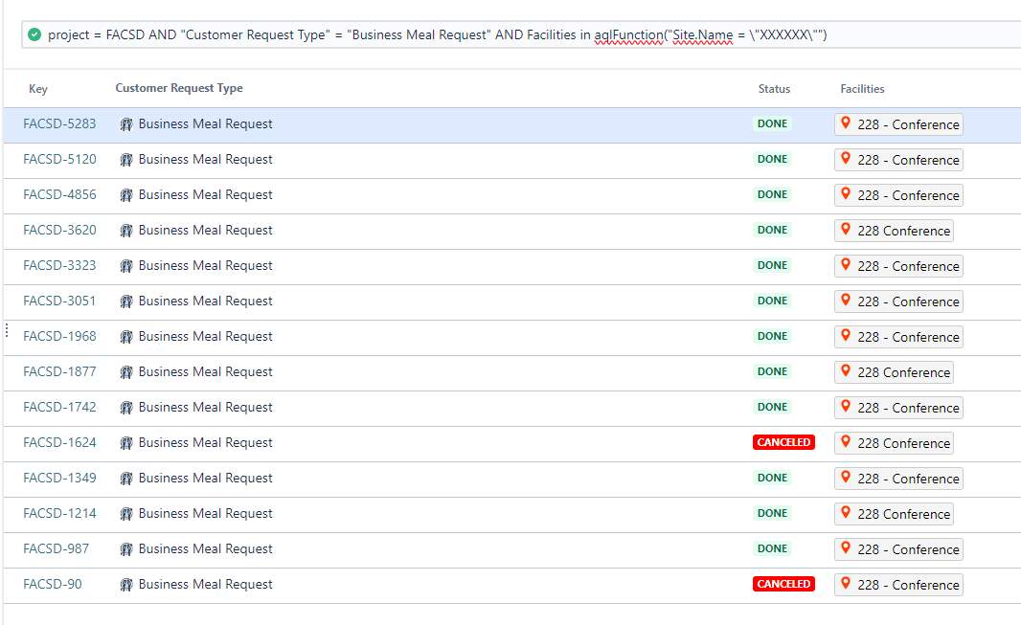Open 228 - Conference facility in FACSD-1349 row
This screenshot has width=1021, height=625.
[898, 479]
